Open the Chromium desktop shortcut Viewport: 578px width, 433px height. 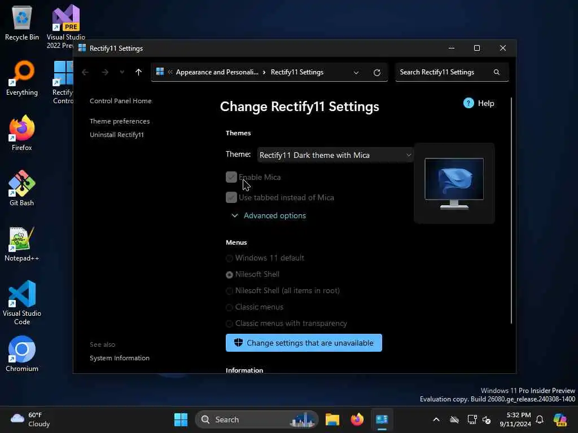click(x=22, y=354)
